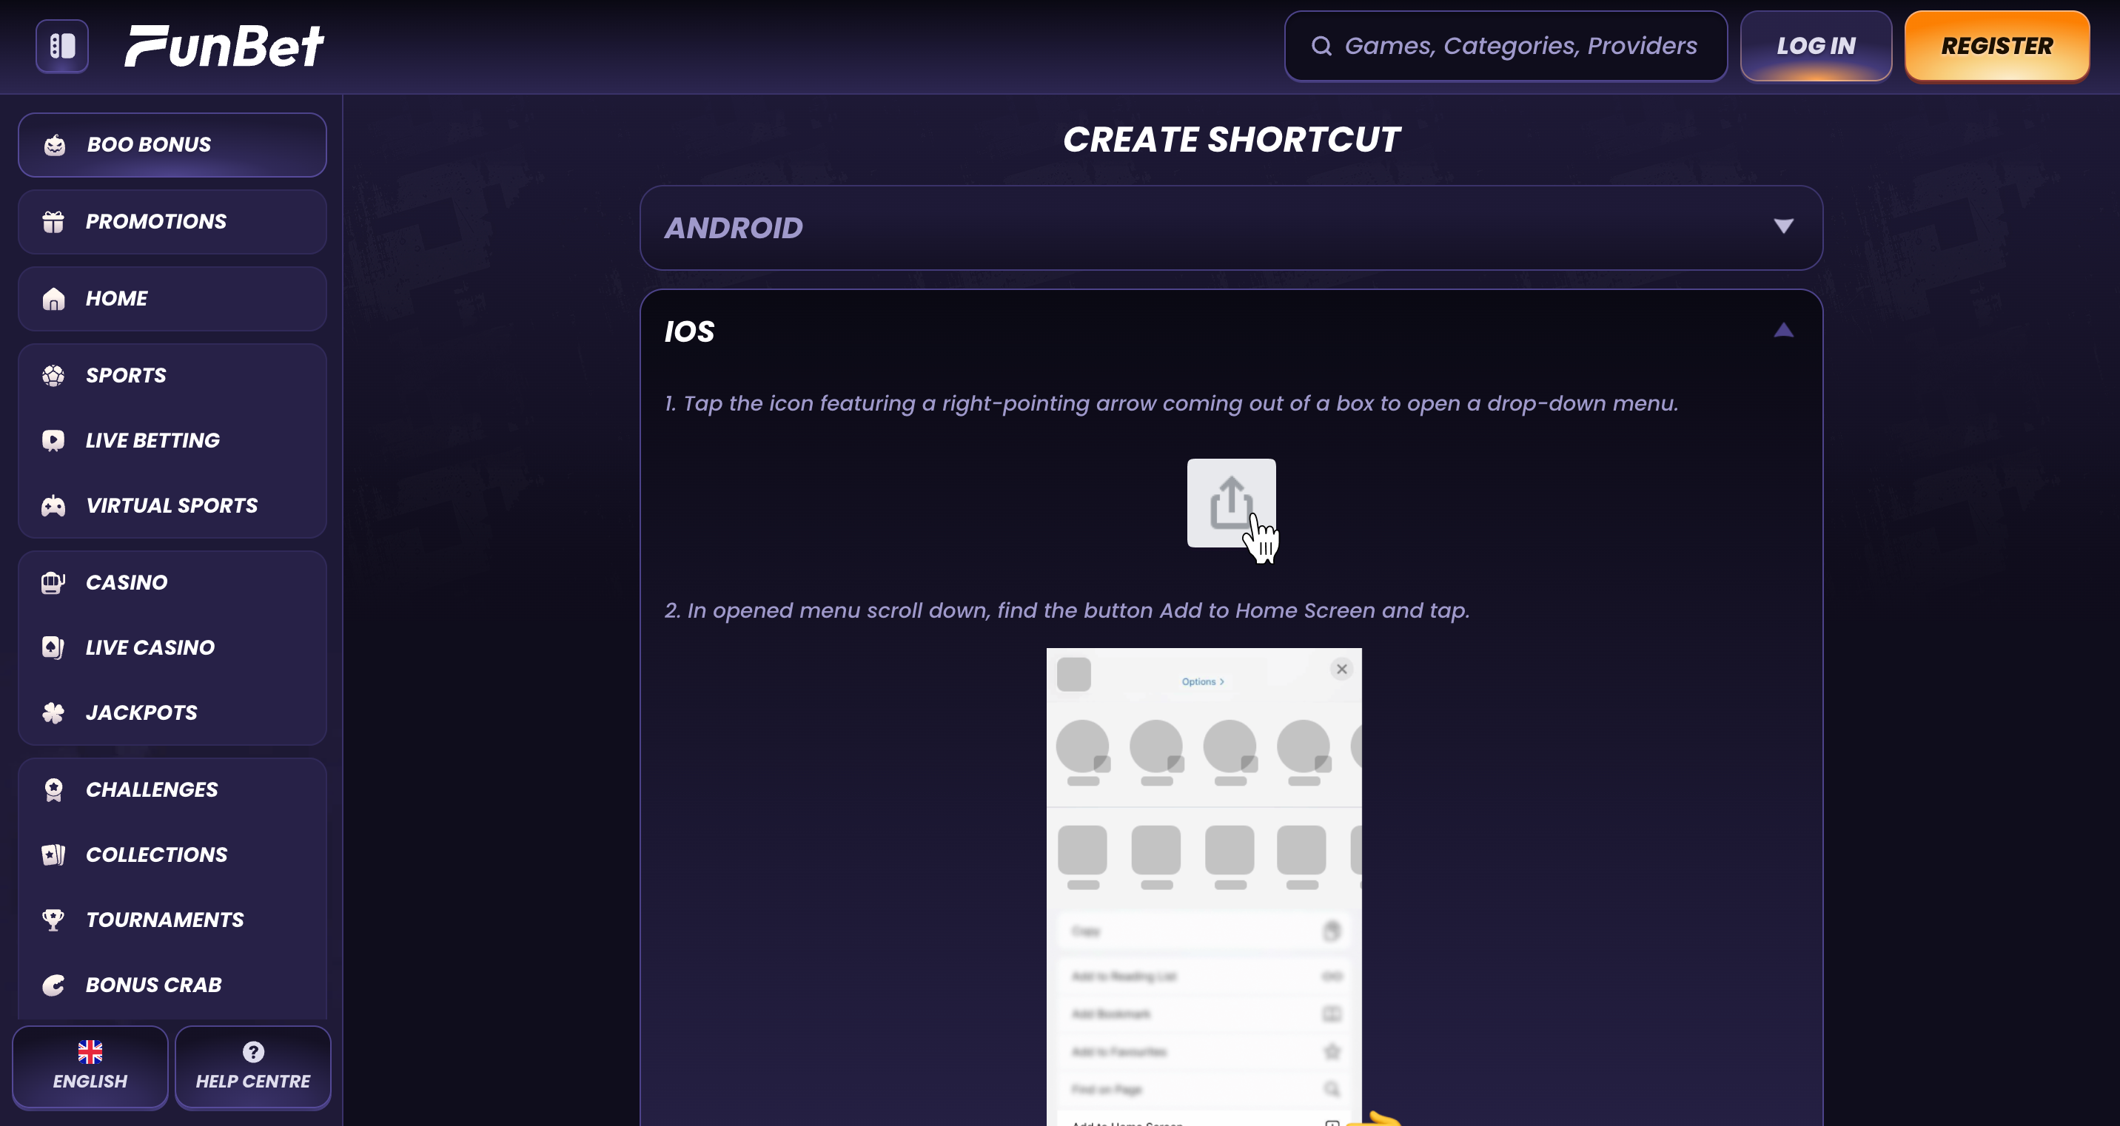Click the Bonus Crab icon
This screenshot has height=1126, width=2120.
(53, 985)
